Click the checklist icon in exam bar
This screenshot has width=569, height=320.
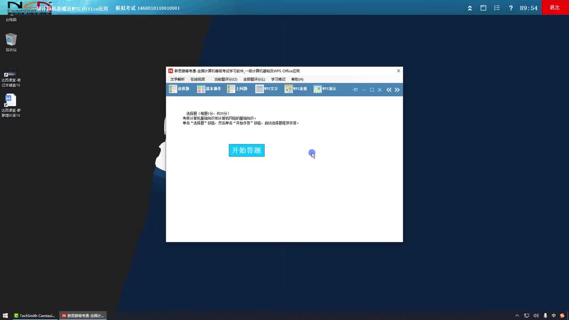click(497, 8)
